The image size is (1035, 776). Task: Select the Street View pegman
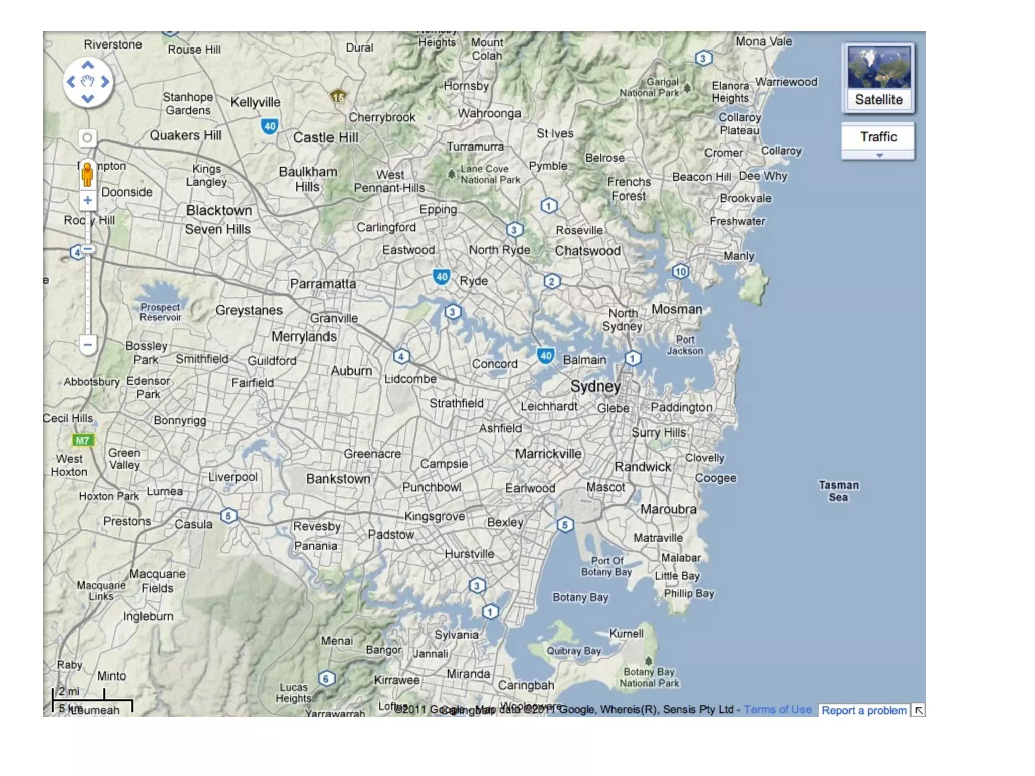coord(87,174)
